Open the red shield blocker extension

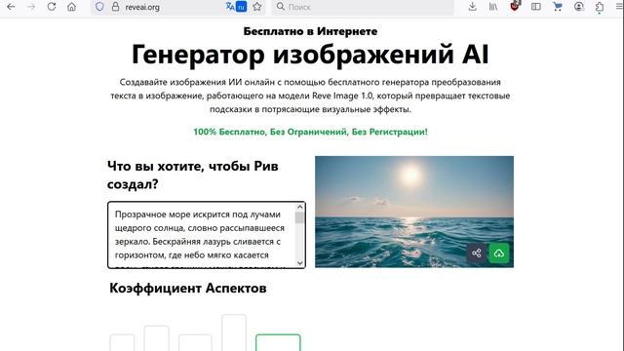coord(515,6)
